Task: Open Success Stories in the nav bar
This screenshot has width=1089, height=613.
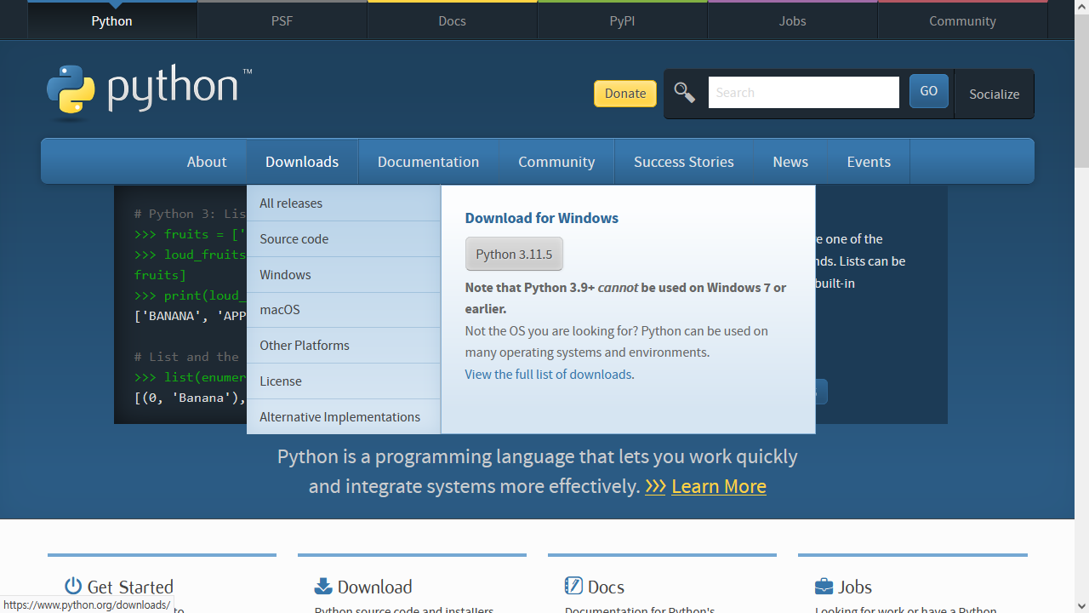Action: coord(684,162)
